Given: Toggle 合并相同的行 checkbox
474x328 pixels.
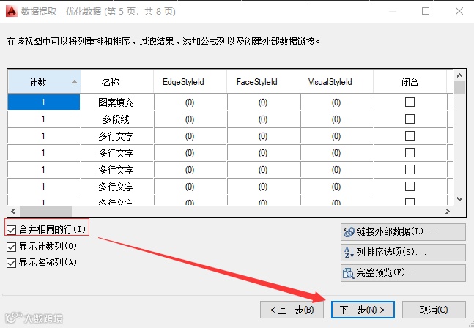Looking at the screenshot, I should pos(11,231).
